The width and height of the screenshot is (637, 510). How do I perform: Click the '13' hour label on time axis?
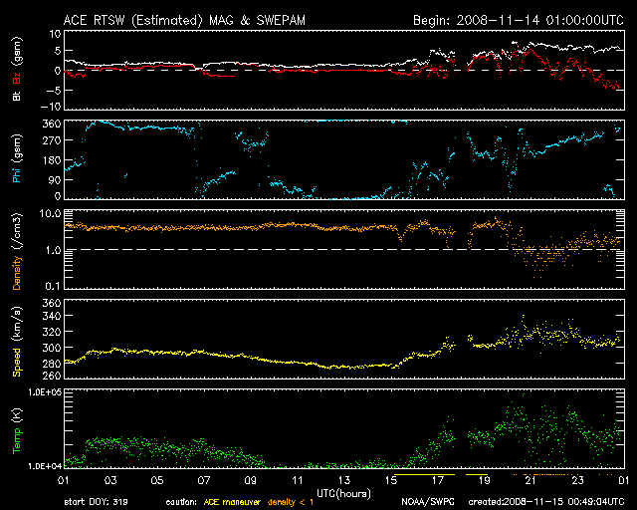pyautogui.click(x=344, y=481)
